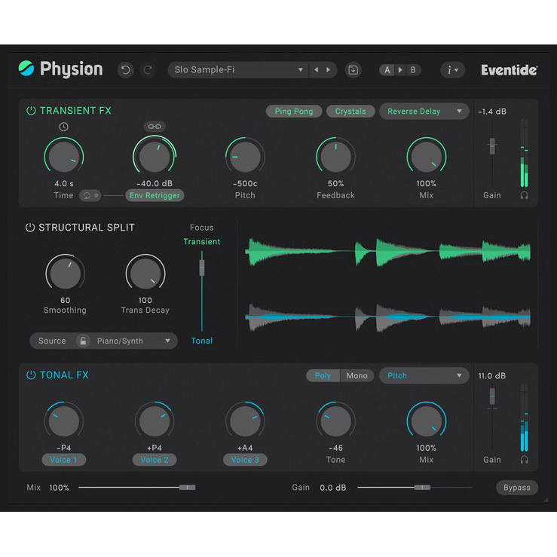Click the 4.0 s time value
557x557 pixels.
[x=64, y=184]
